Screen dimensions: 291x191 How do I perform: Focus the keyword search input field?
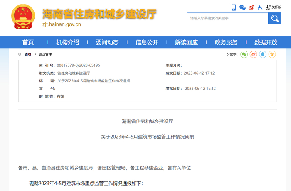227,18
